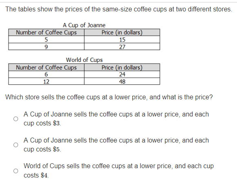
Task: Click the price cell showing 24
Action: (x=122, y=74)
